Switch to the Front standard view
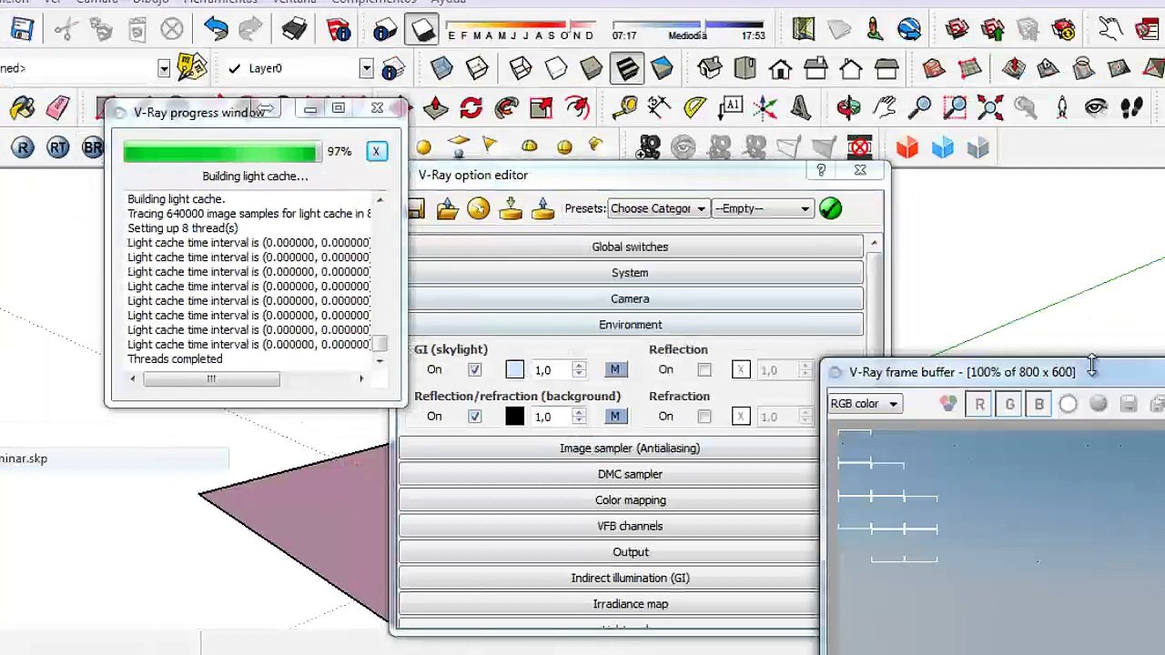This screenshot has height=655, width=1165. click(780, 68)
